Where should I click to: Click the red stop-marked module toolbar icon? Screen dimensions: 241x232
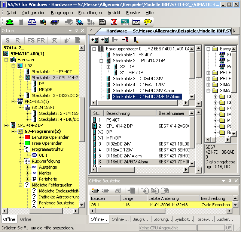114,22
